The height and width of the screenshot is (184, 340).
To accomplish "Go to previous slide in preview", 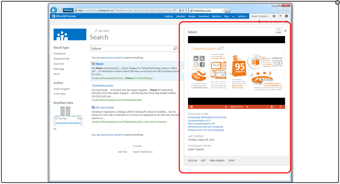I will point(226,107).
